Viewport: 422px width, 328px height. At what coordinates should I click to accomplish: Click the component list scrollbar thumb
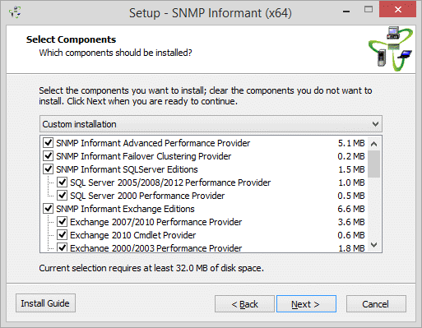tap(373, 164)
